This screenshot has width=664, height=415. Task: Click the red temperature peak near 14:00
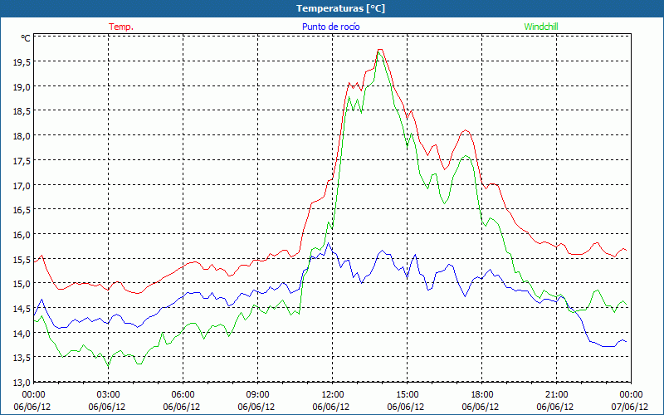point(380,50)
